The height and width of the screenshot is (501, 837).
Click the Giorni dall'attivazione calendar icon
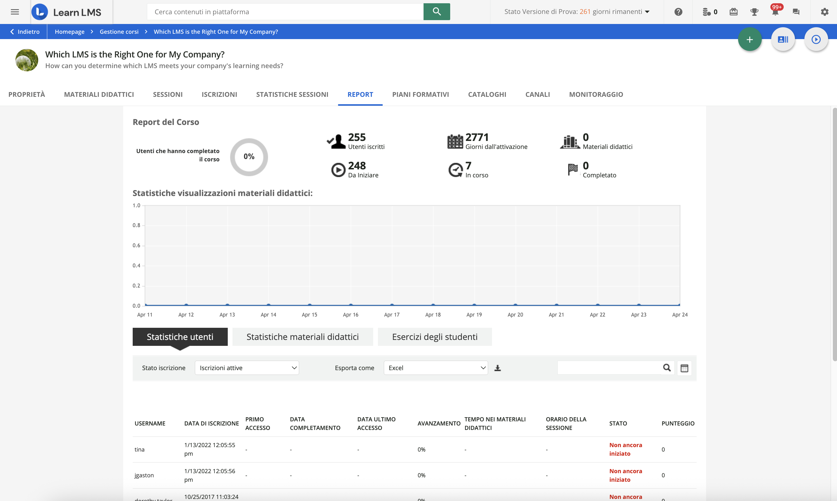(455, 141)
